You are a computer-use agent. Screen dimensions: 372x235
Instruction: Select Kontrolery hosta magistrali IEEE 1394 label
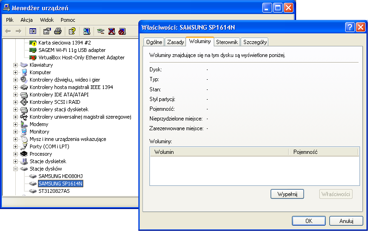71,87
